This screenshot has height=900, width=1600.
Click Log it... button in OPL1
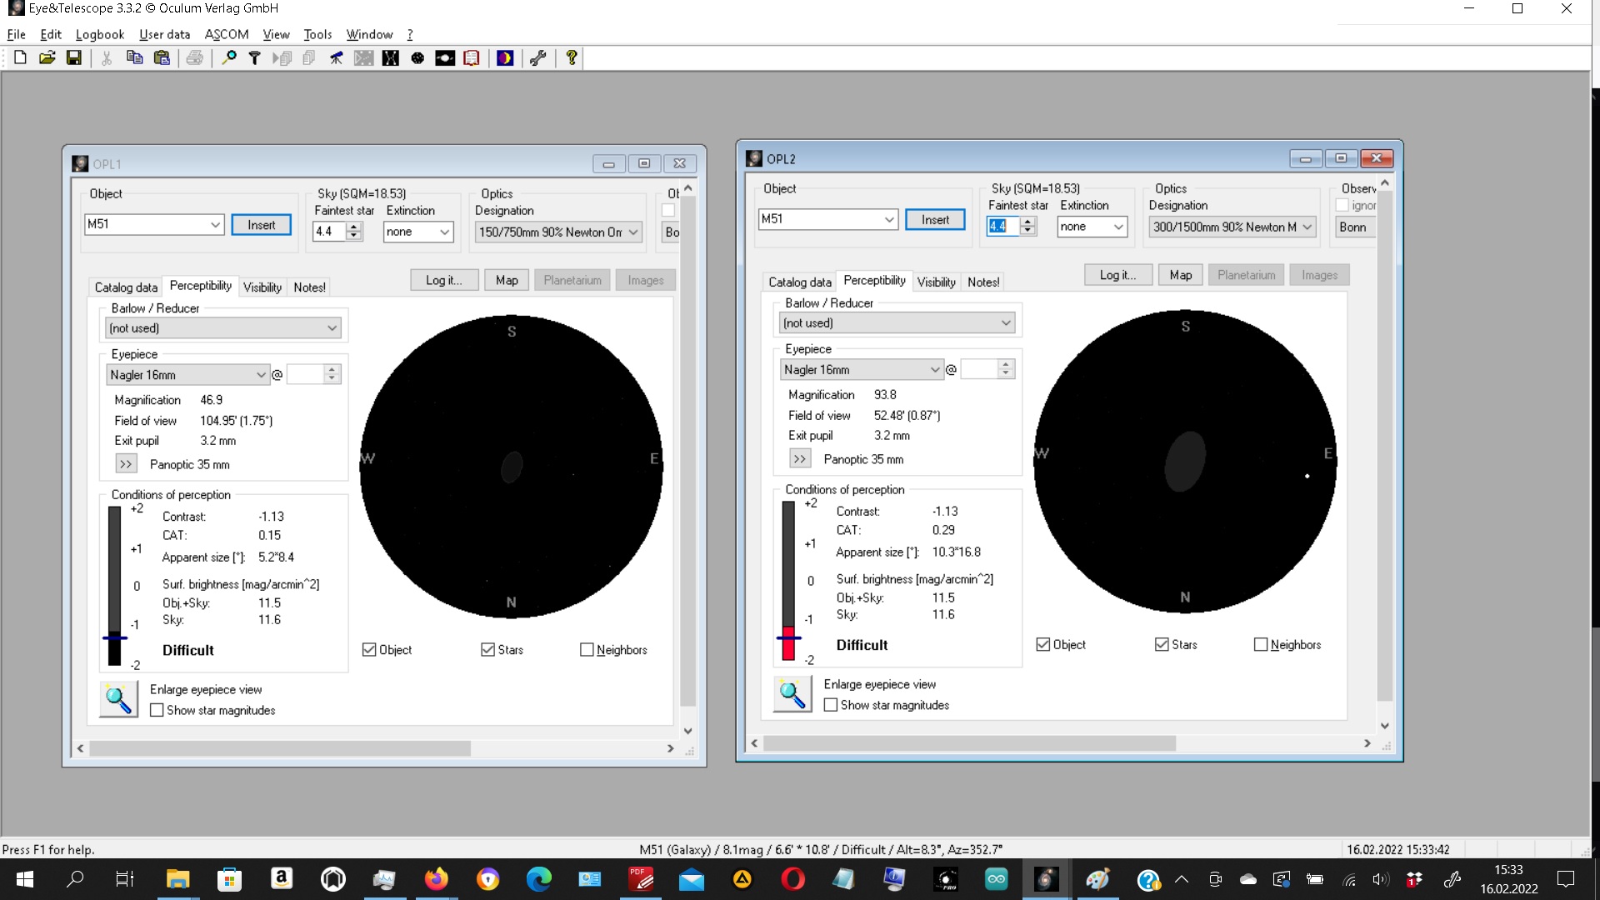tap(443, 280)
